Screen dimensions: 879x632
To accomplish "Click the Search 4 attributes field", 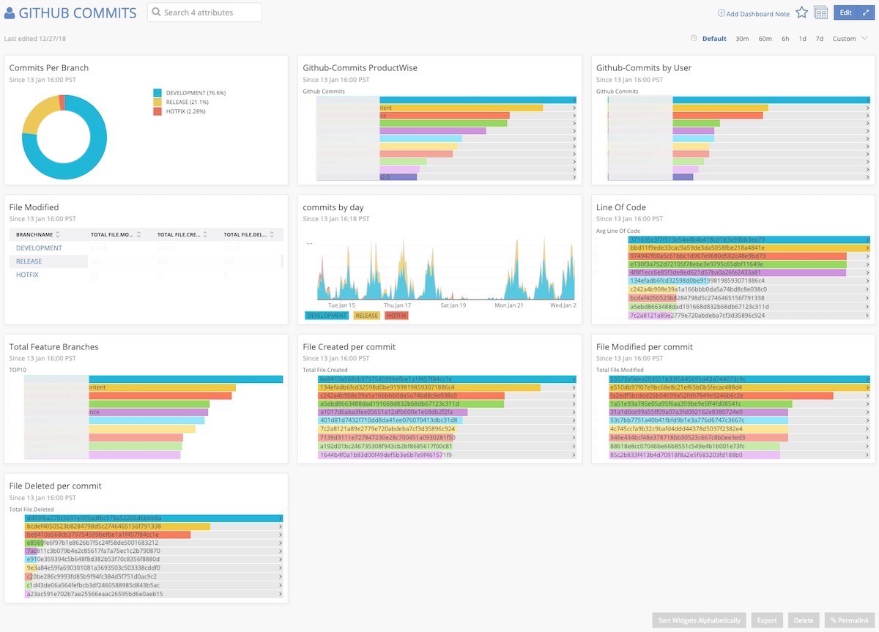I will coord(204,12).
